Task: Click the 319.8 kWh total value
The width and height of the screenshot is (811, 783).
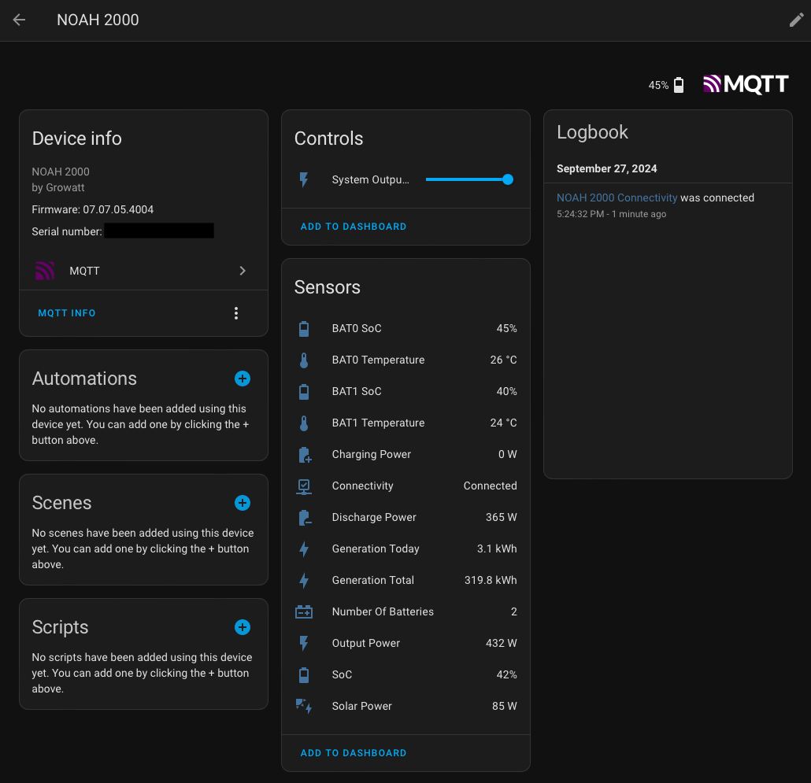Action: [491, 581]
